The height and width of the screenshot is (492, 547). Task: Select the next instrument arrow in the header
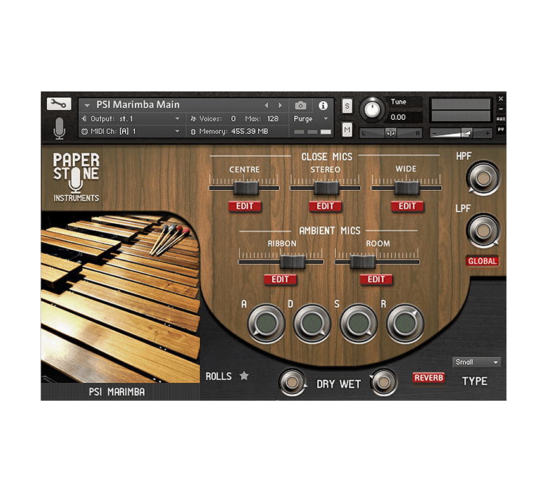280,105
